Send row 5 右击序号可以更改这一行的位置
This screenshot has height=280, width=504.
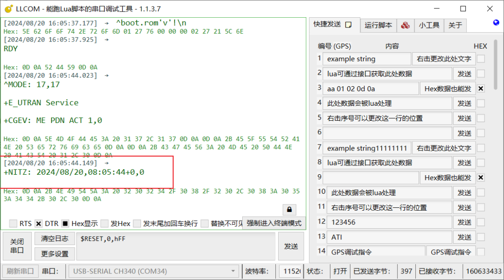[x=464, y=118]
